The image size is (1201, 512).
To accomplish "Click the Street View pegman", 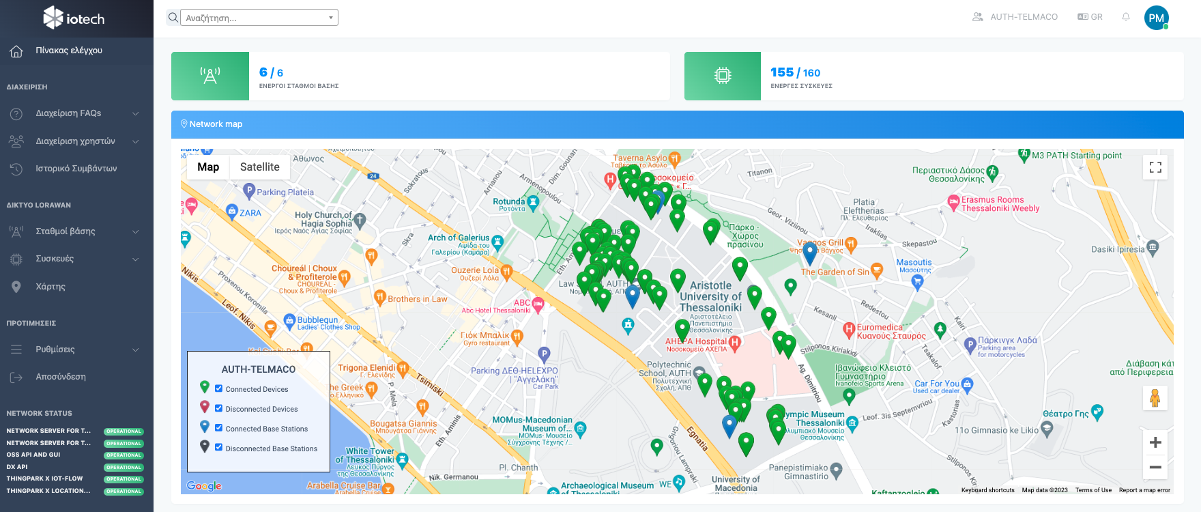I will click(1155, 397).
